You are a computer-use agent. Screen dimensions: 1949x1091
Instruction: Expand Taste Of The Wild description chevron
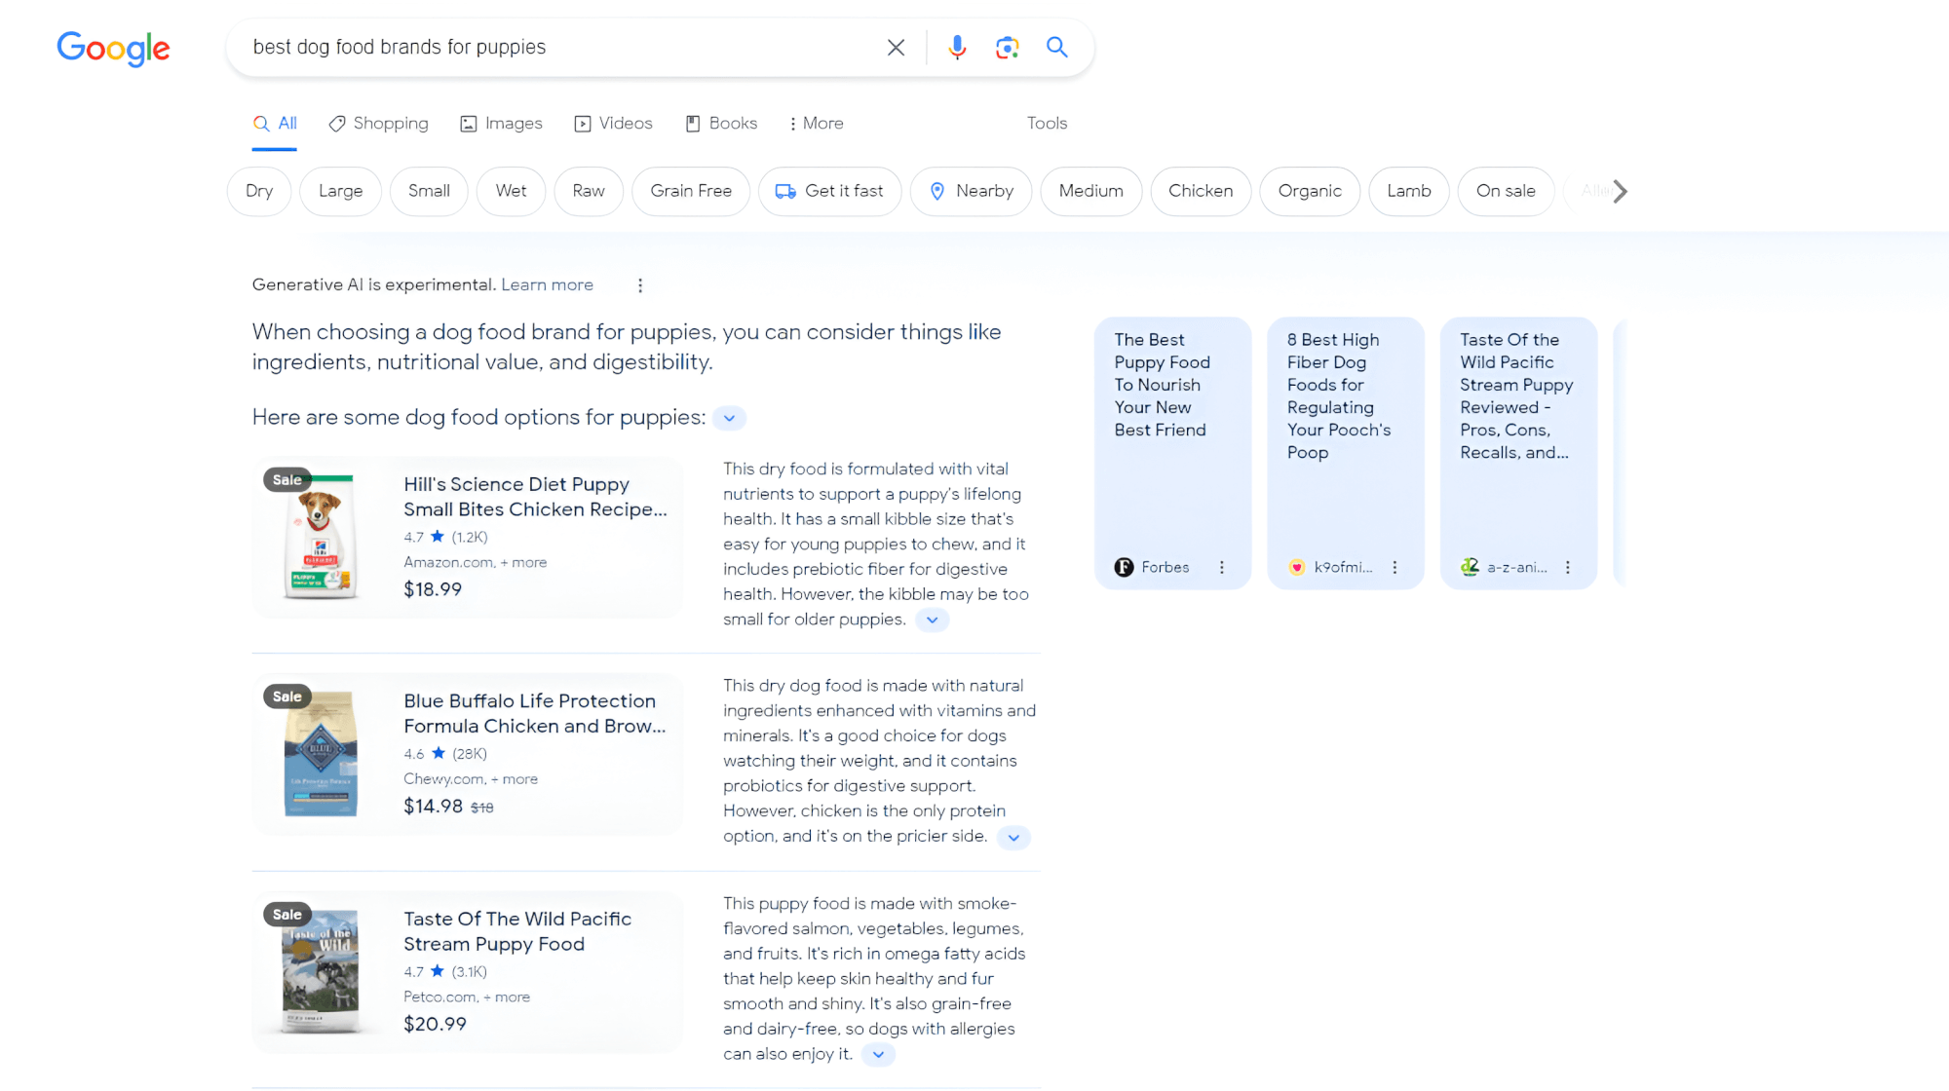pos(878,1054)
